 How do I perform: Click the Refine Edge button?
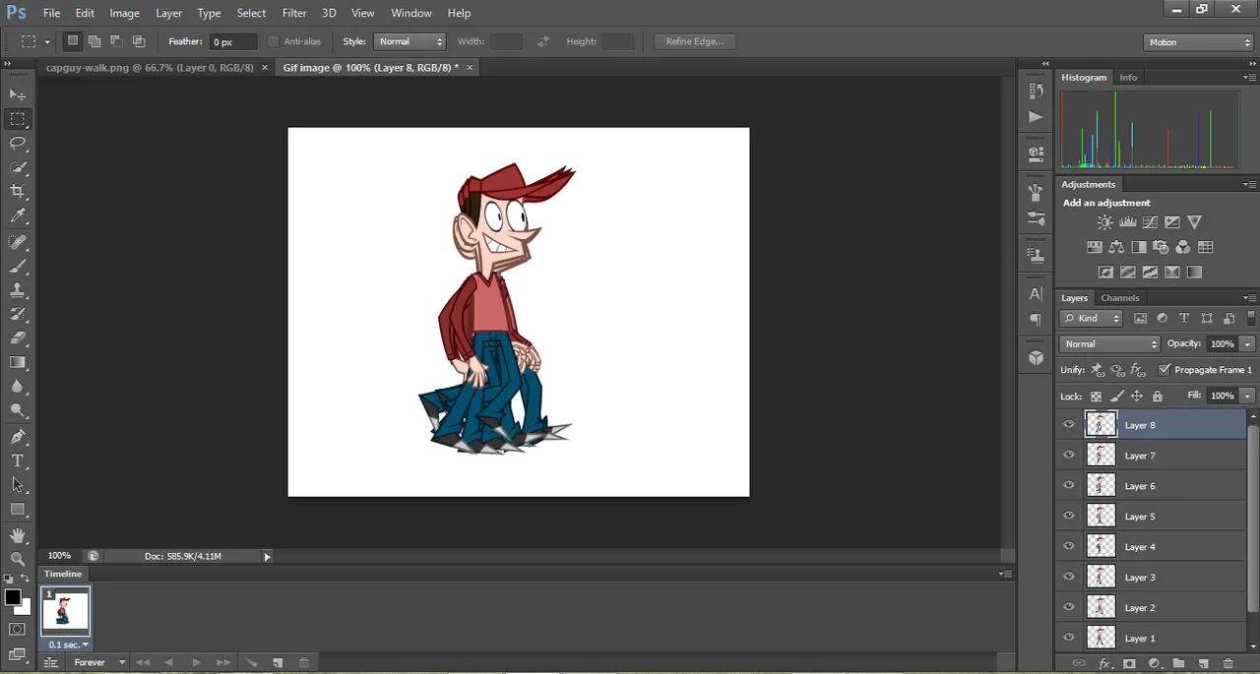coord(694,41)
